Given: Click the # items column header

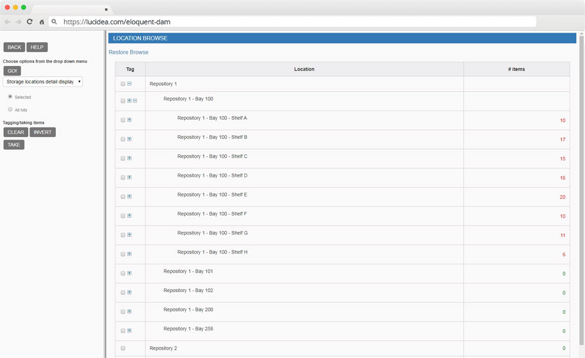Looking at the screenshot, I should coord(516,69).
